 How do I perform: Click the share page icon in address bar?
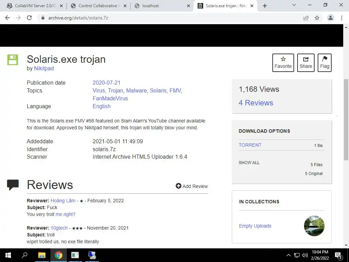point(306,18)
